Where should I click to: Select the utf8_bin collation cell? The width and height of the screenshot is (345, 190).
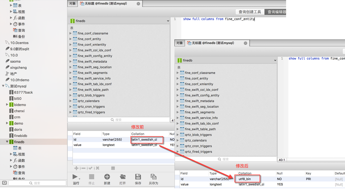[245, 179]
